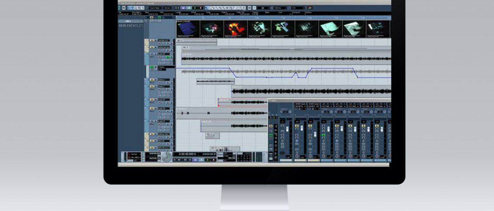Image resolution: width=494 pixels, height=211 pixels.
Task: Mute the Audio 07 track
Action: coord(152,121)
